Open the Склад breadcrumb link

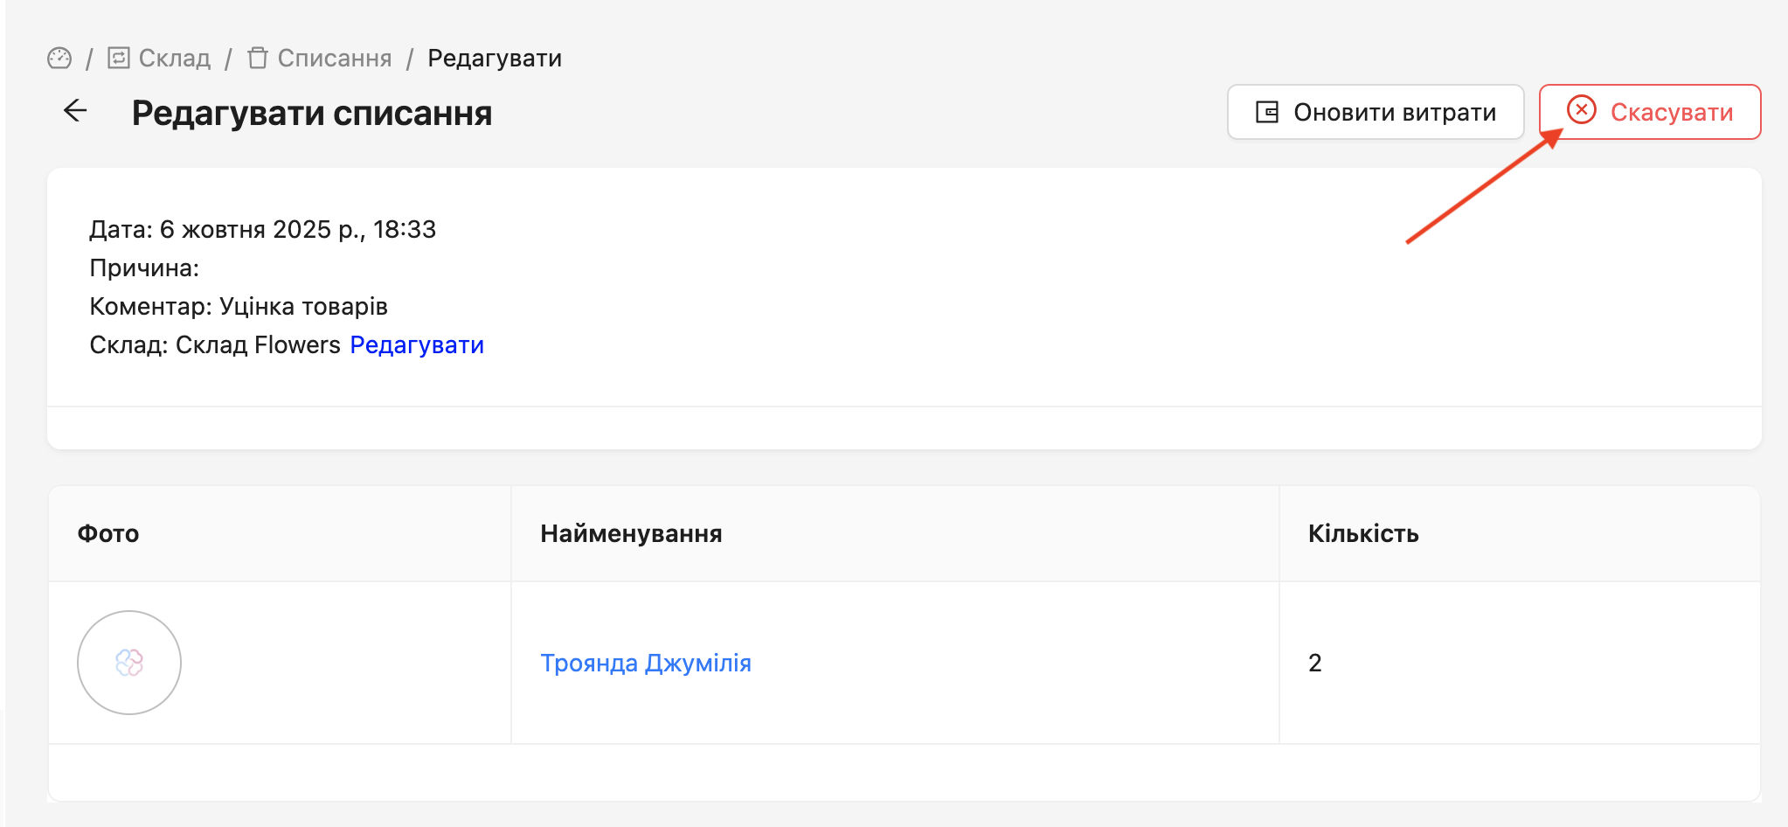pos(174,59)
